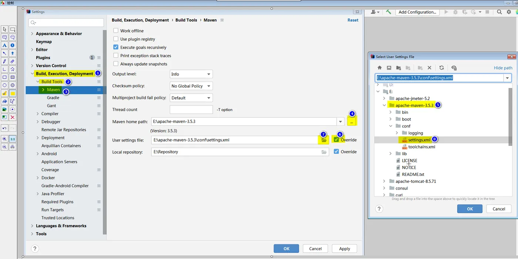Select the outlined rectangle shape tool
This screenshot has height=259, width=518.
(4, 77)
